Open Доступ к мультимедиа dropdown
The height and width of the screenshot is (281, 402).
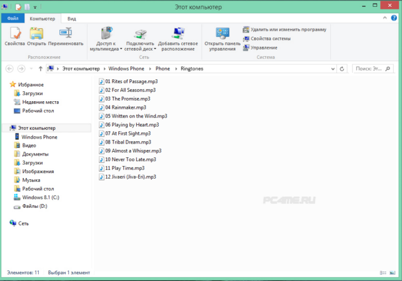tap(106, 39)
